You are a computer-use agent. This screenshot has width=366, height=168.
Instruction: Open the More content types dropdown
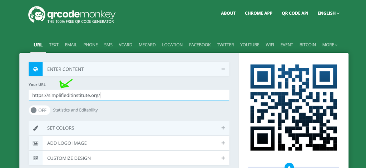click(330, 45)
